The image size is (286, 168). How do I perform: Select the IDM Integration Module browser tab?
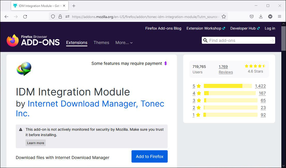click(38, 6)
